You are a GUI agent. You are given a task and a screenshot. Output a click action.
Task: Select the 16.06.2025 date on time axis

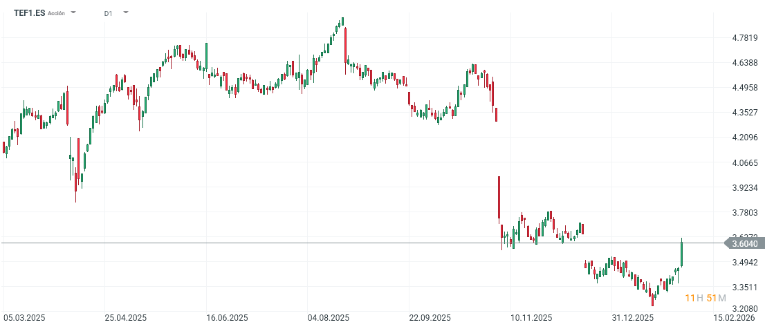[228, 318]
